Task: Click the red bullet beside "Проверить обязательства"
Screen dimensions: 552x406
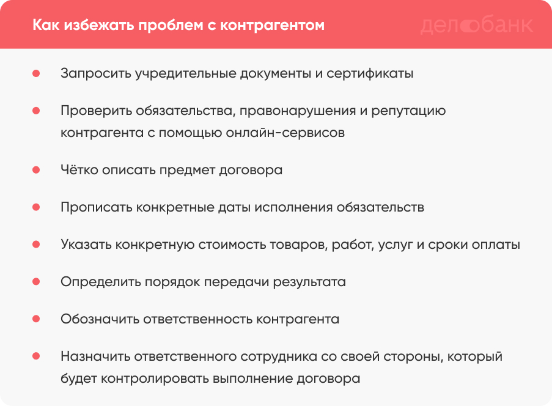Action: tap(36, 111)
